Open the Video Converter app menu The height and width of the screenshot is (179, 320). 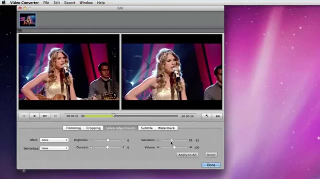(24, 3)
